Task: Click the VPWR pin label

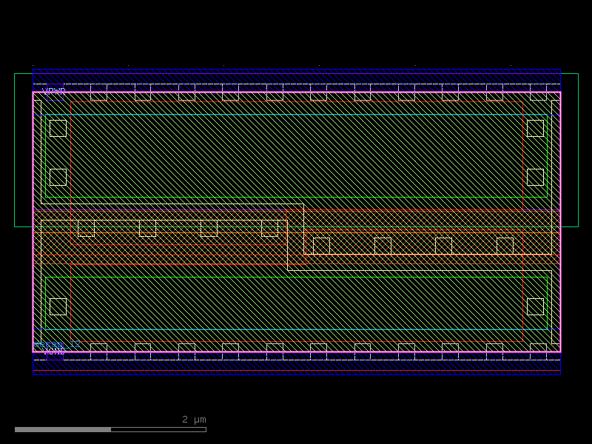Action: (x=53, y=92)
